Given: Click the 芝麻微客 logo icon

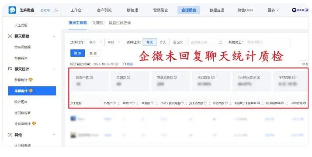Looking at the screenshot, I should (12, 10).
